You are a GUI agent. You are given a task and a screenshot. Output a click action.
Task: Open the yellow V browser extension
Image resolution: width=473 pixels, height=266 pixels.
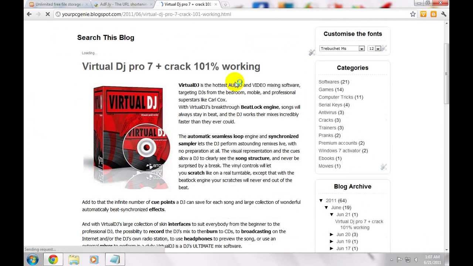coord(423,14)
